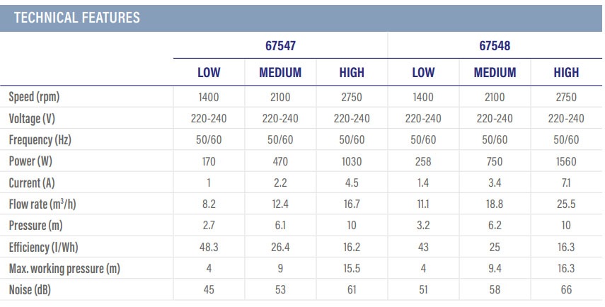Click the Noise (dB) row label
The image size is (605, 307).
click(x=30, y=289)
